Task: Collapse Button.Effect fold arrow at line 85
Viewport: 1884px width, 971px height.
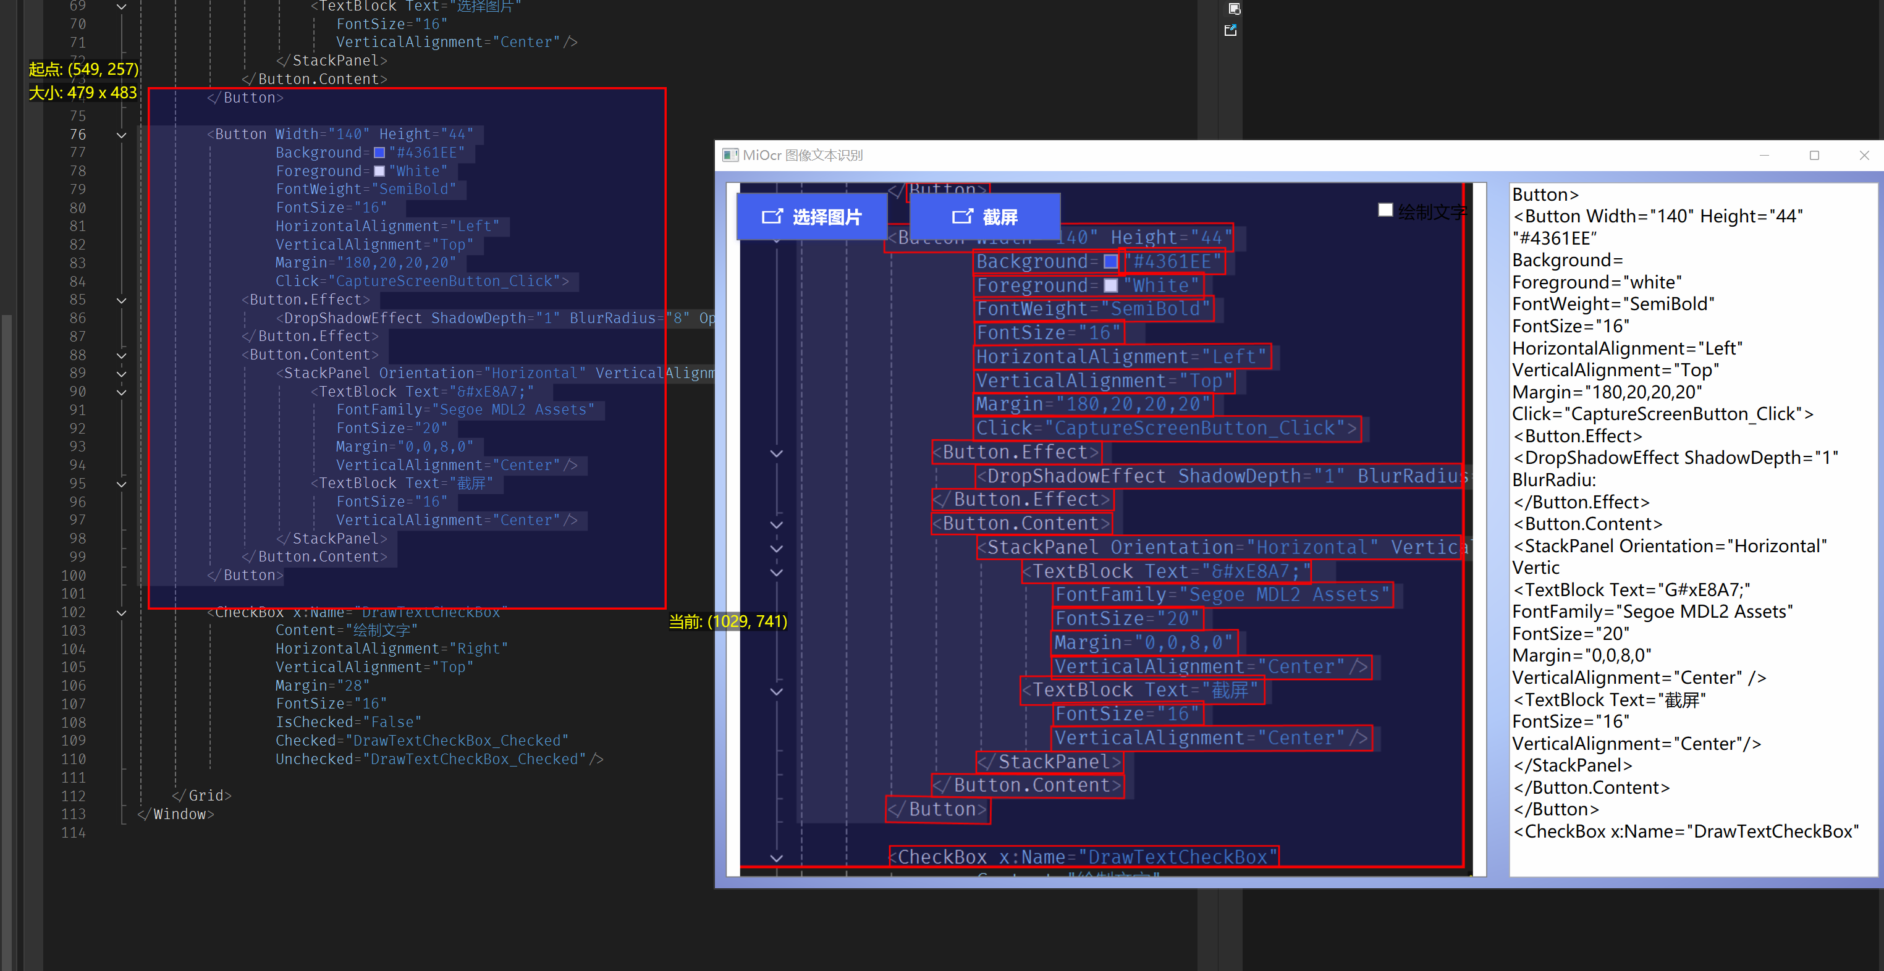Action: click(x=121, y=300)
